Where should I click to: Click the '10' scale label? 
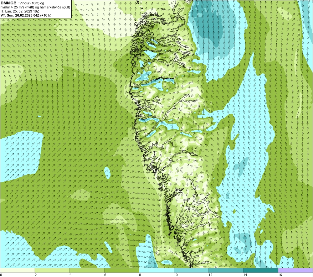pyautogui.click(x=176, y=275)
